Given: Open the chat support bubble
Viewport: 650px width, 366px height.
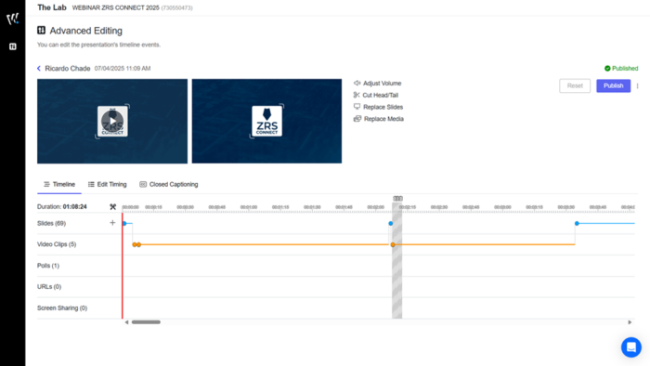Looking at the screenshot, I should click(630, 346).
